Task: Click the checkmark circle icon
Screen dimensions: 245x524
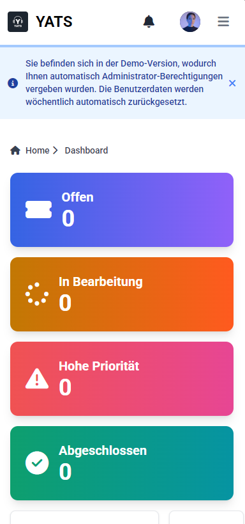Action: [x=37, y=463]
